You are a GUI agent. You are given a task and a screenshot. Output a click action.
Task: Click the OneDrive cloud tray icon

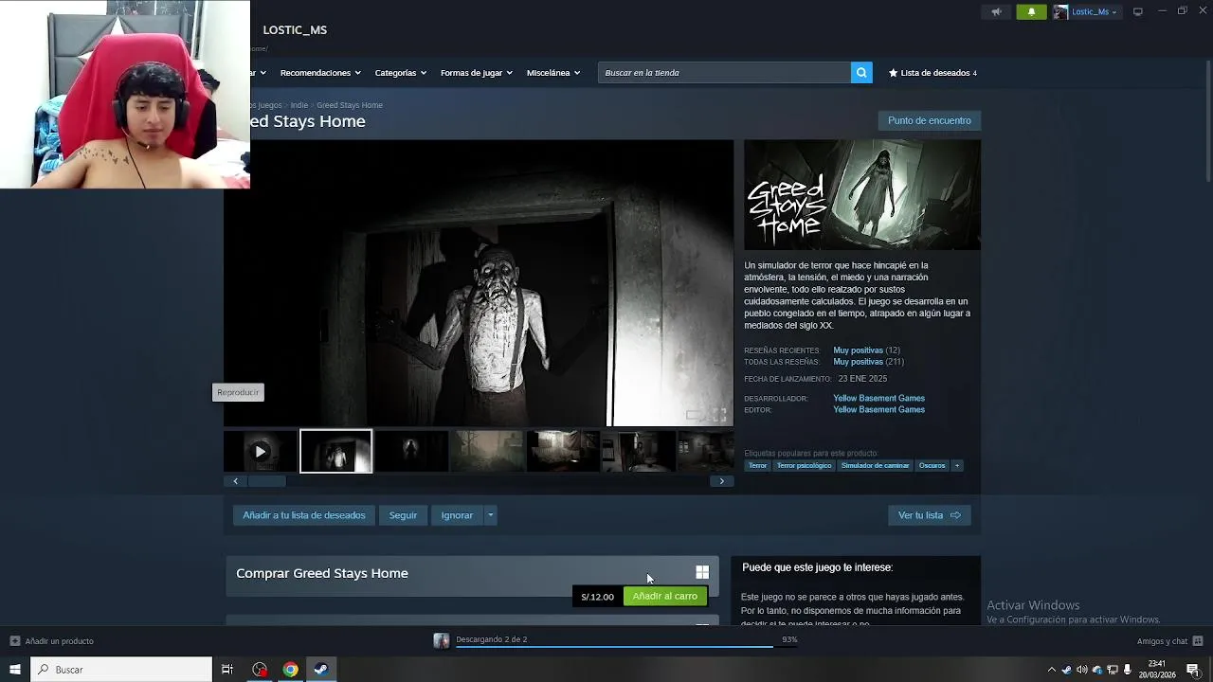pos(1097,670)
